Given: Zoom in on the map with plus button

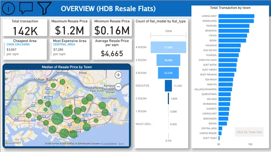Looking at the screenshot, I should tap(118, 75).
